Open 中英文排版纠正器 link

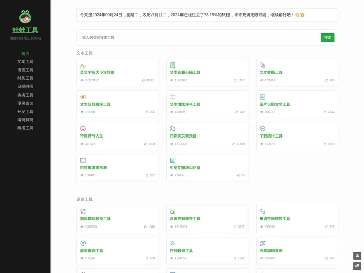point(185,168)
